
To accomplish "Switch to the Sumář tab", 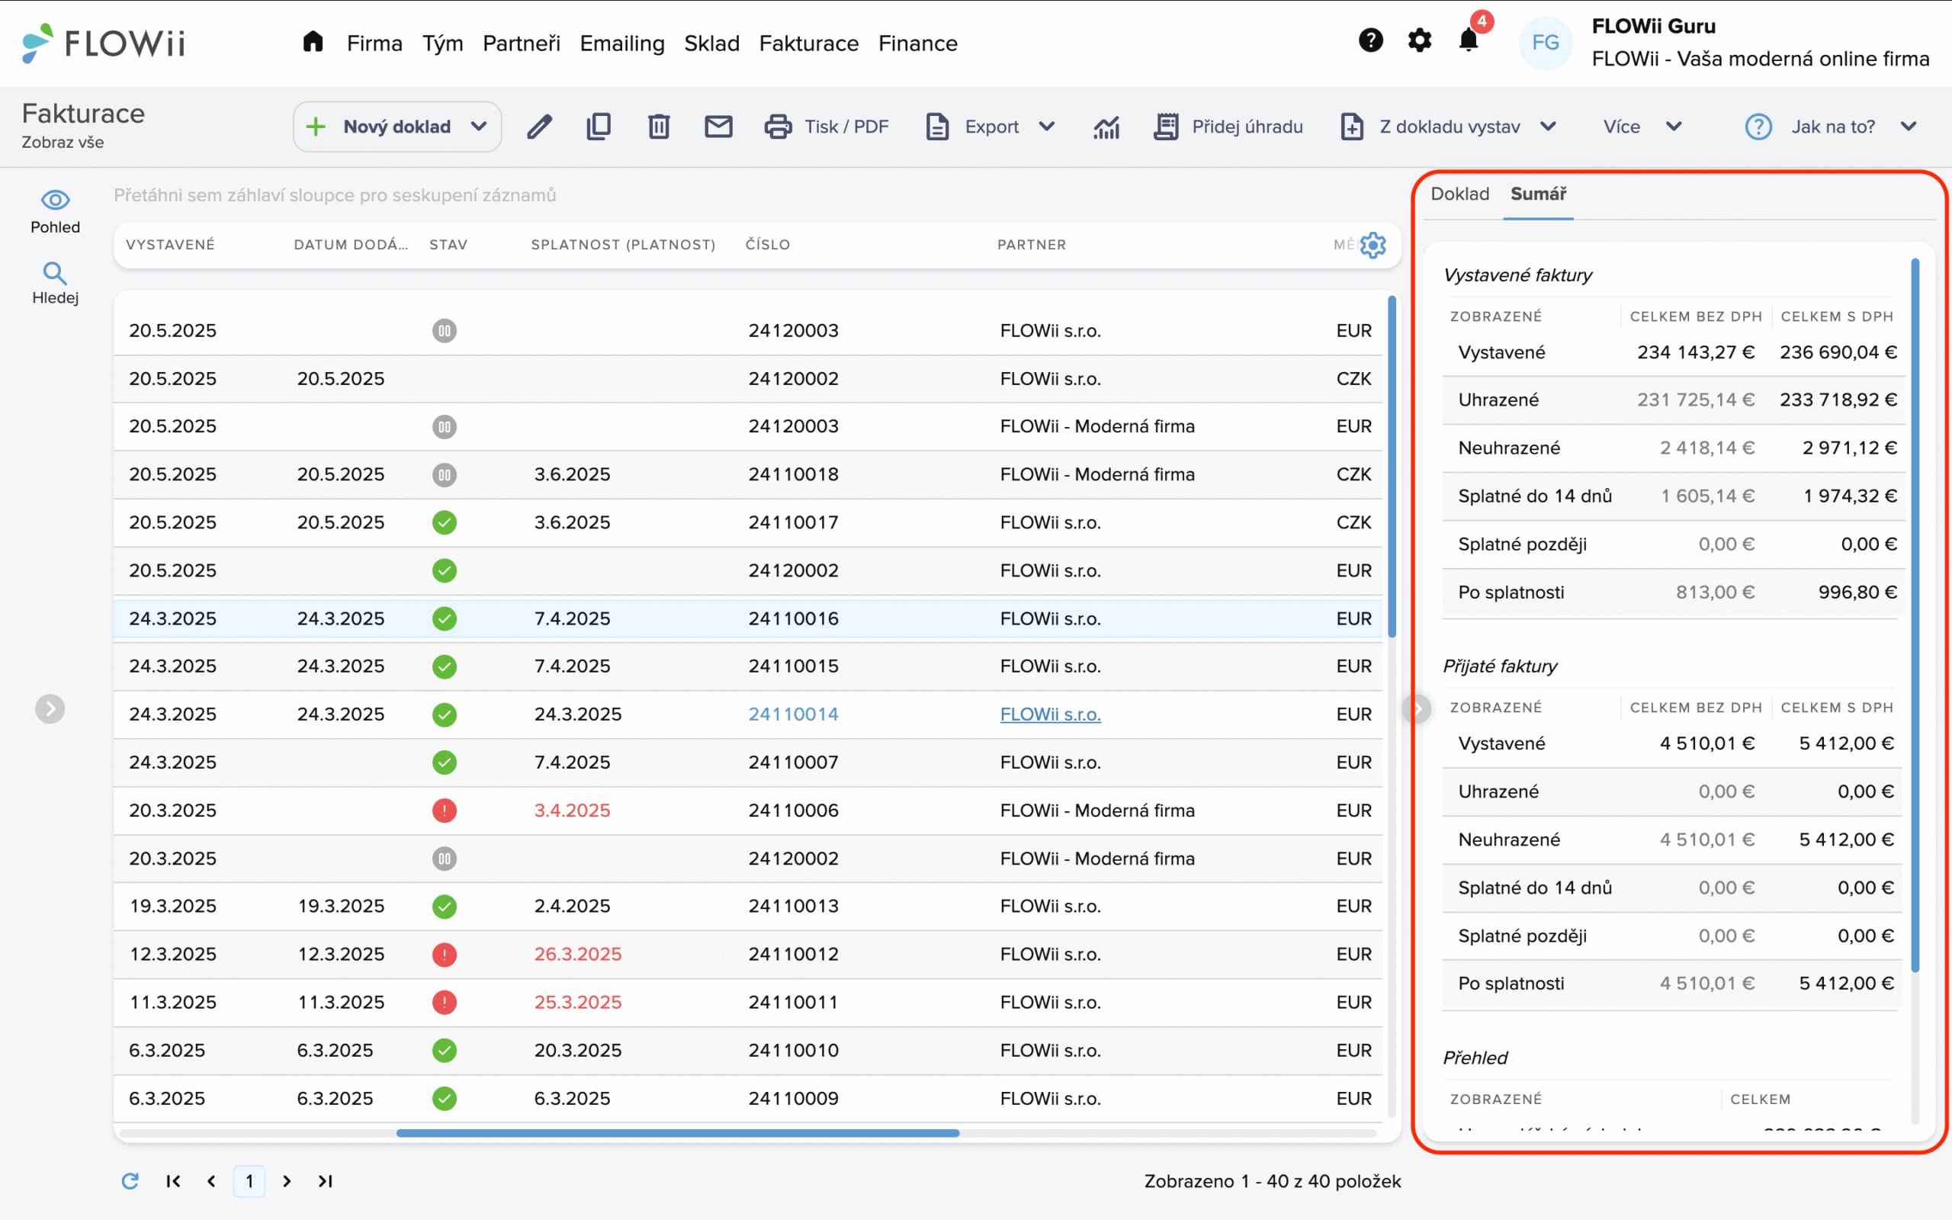I will 1538,194.
